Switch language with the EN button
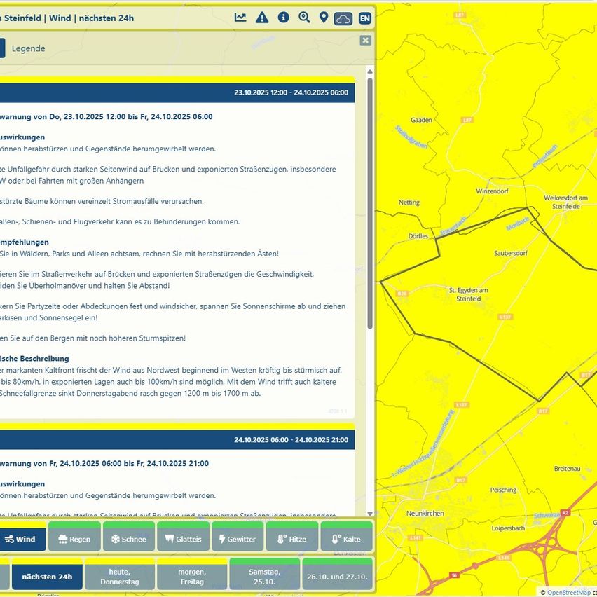The height and width of the screenshot is (597, 597). point(364,19)
